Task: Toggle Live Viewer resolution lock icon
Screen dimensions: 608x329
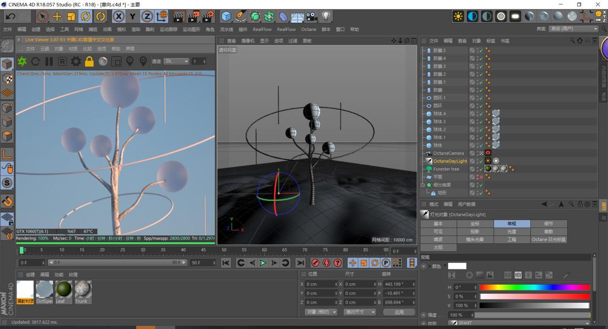Action: click(89, 61)
